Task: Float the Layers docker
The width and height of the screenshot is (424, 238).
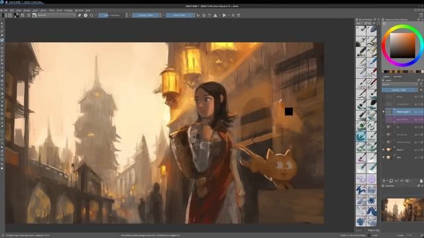Action: [x=419, y=80]
